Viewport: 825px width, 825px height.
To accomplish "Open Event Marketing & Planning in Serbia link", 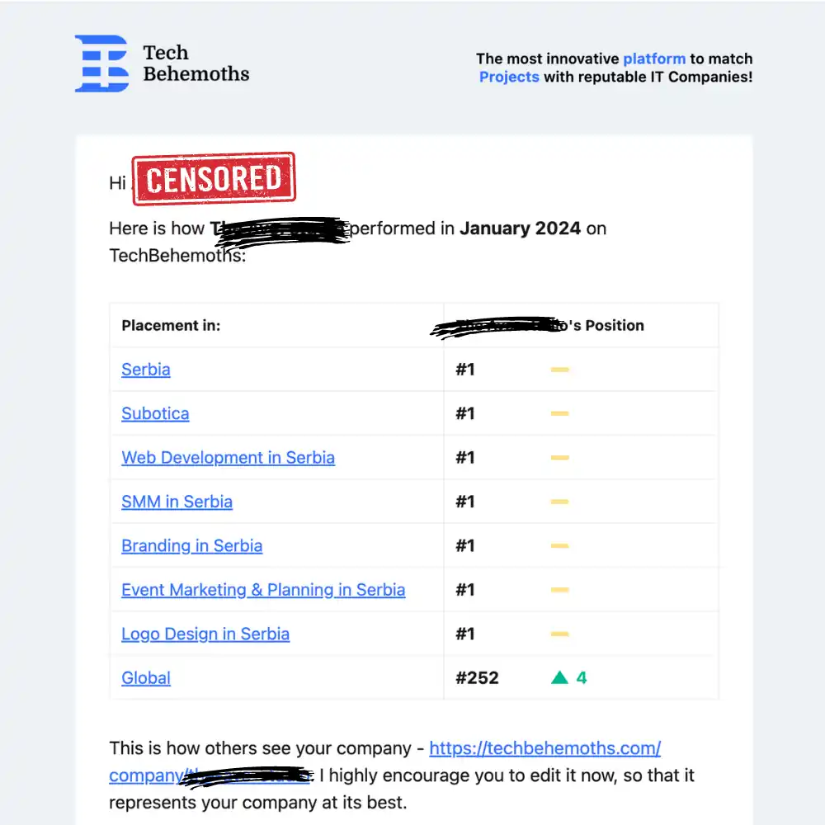I will pos(263,590).
